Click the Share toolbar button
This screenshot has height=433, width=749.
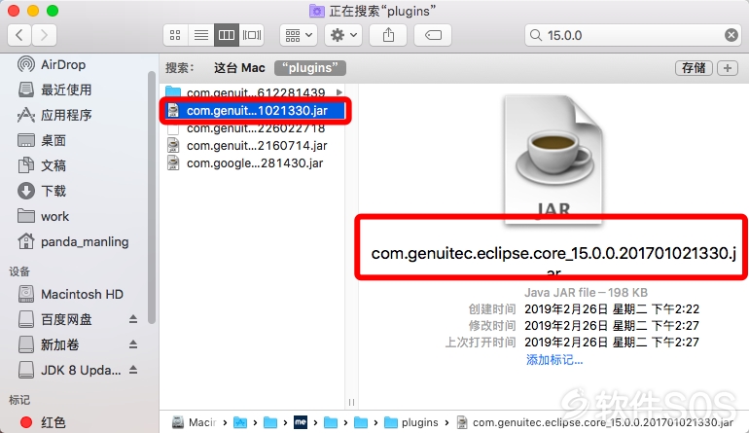[x=388, y=35]
